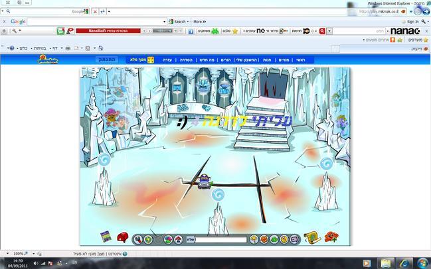Screen dimensions: 431x269
Task: Click the star wand icon in game toolbar
Action: coord(254,239)
